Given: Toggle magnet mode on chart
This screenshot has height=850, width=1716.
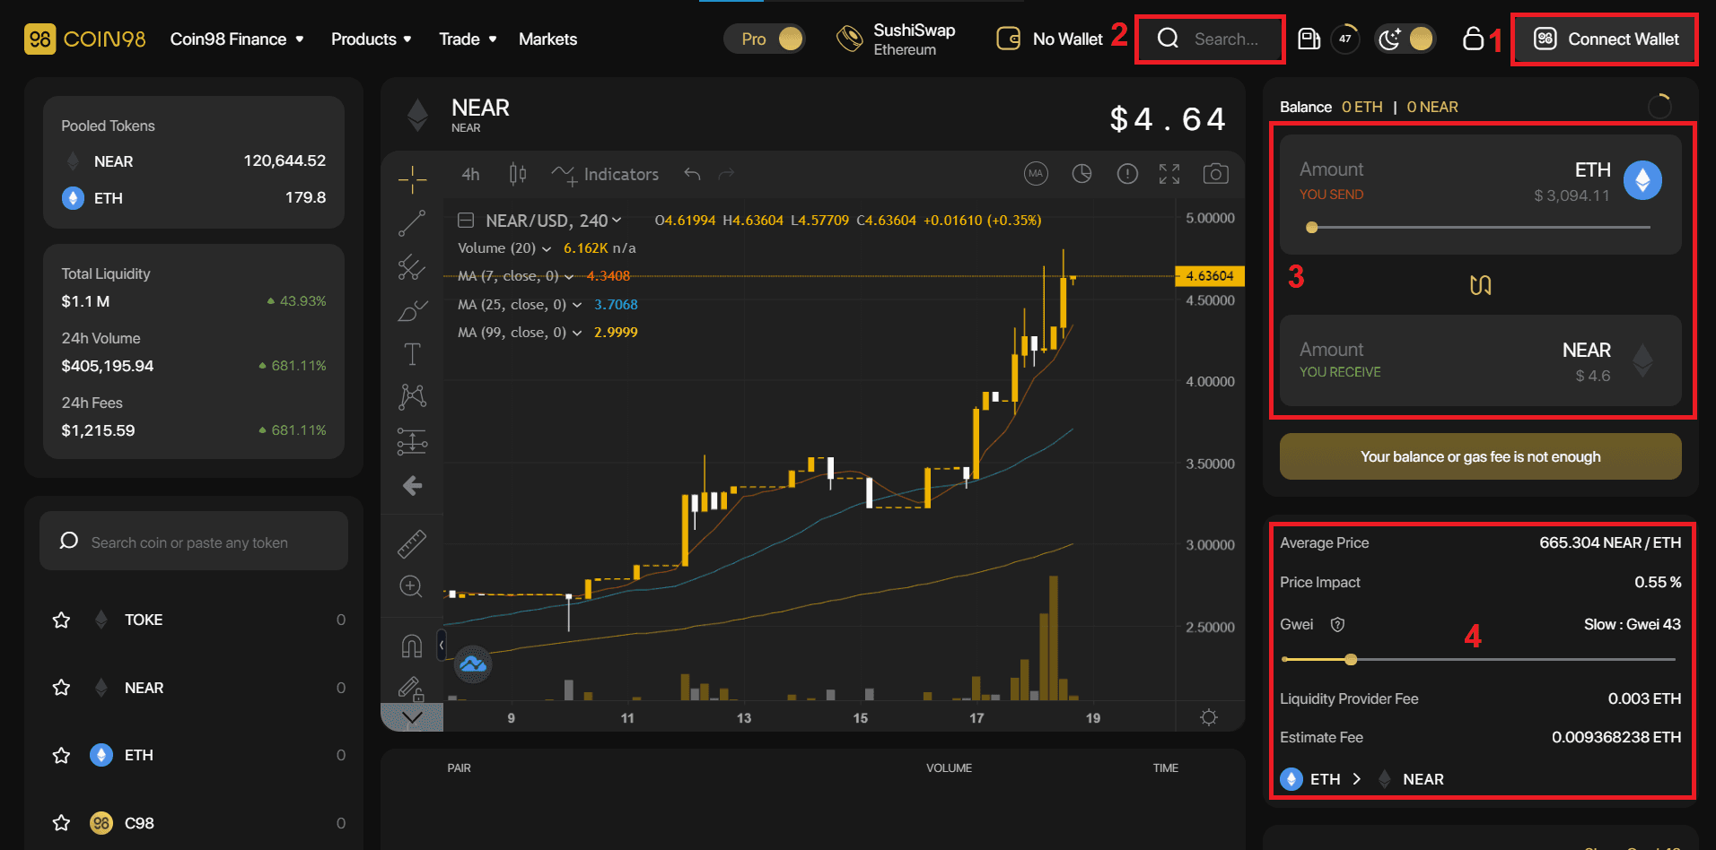Looking at the screenshot, I should pos(411,646).
